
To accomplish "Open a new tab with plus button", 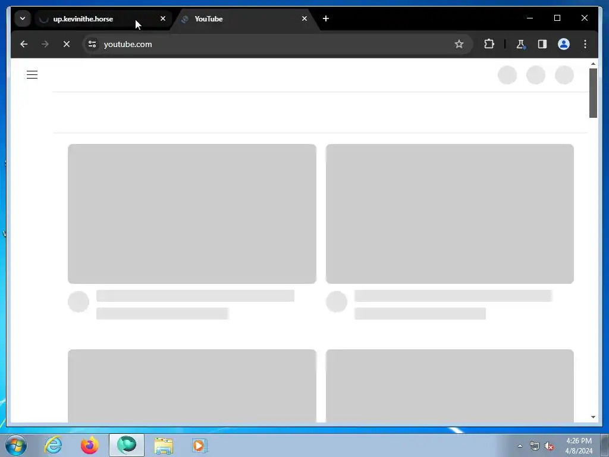I will [326, 18].
